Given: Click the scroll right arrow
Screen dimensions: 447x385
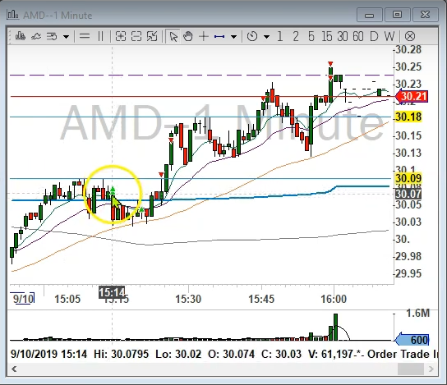Looking at the screenshot, I should (x=431, y=369).
